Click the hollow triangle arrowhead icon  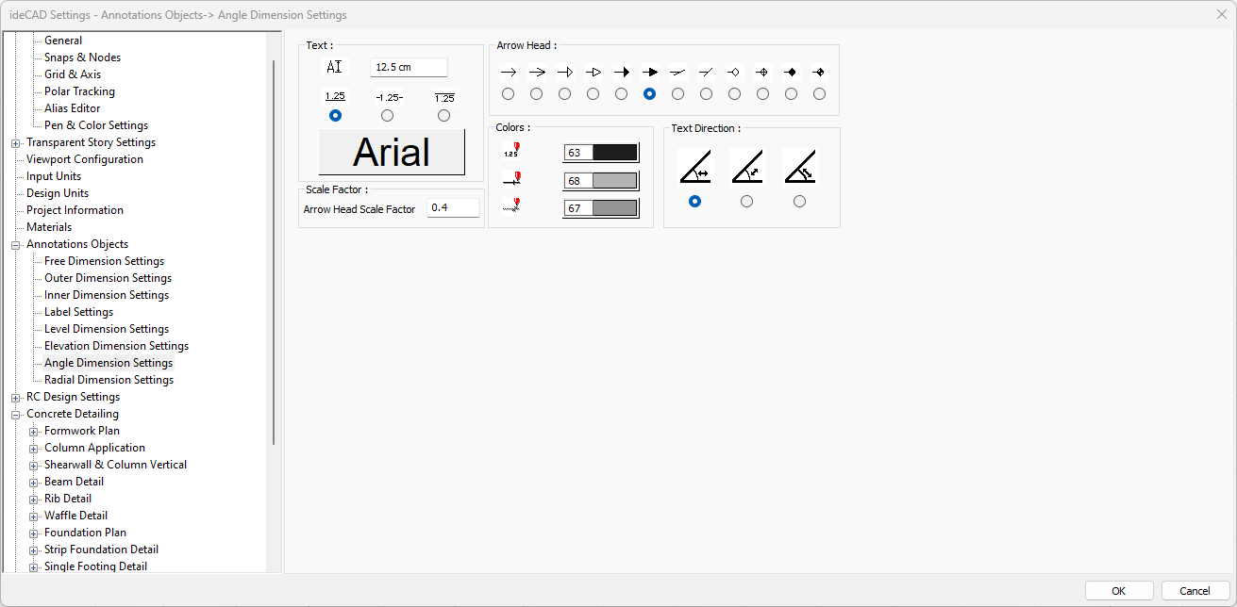pyautogui.click(x=565, y=72)
